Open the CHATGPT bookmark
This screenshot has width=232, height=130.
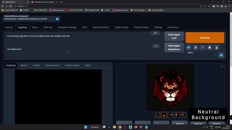[25, 10]
